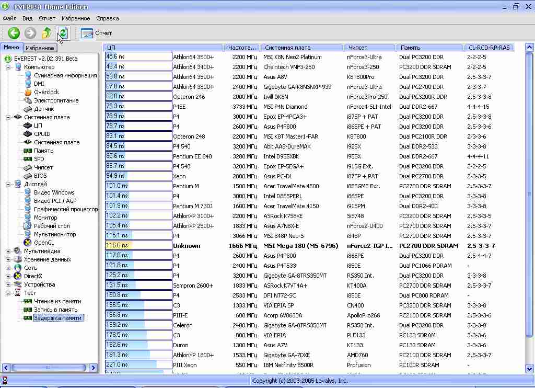
Task: Select the SPD memory icon
Action: [28, 159]
